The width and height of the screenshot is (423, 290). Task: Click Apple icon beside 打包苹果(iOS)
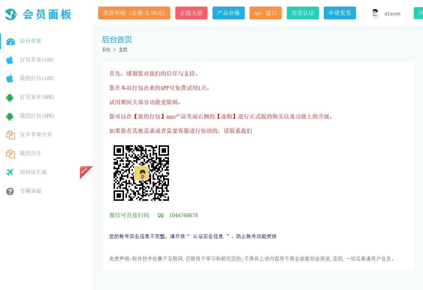[x=10, y=60]
